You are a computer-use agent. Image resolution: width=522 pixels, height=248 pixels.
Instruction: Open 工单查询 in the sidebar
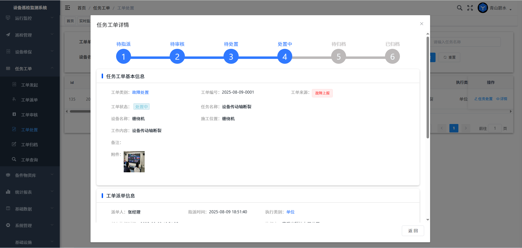(x=29, y=160)
